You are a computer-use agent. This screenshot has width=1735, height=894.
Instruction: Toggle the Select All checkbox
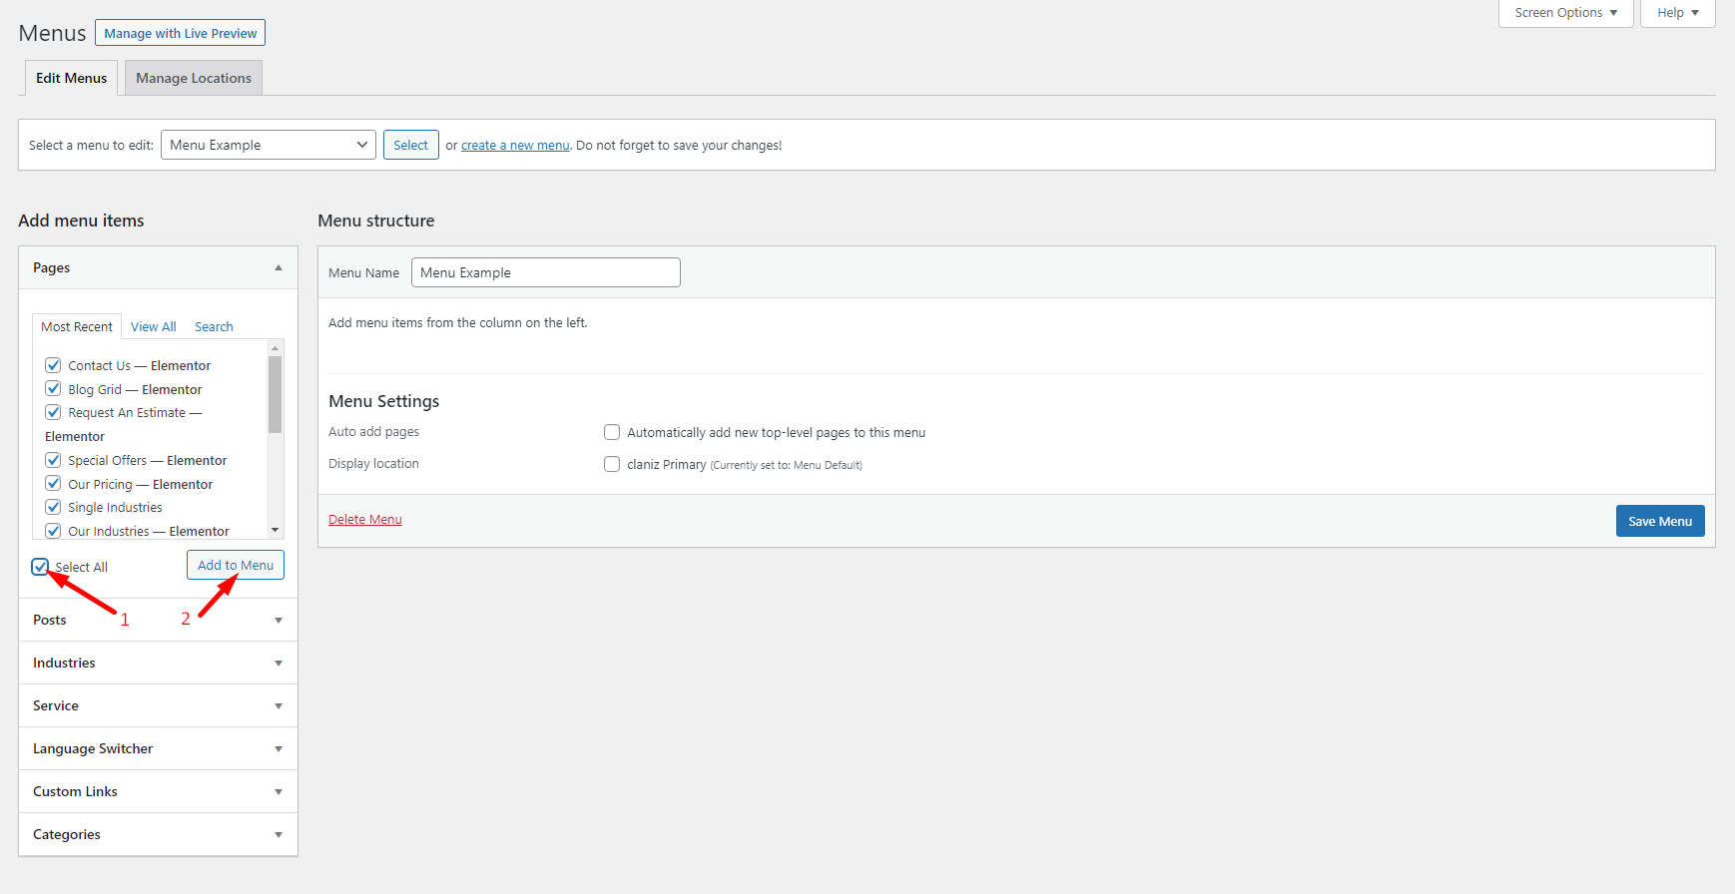(41, 567)
